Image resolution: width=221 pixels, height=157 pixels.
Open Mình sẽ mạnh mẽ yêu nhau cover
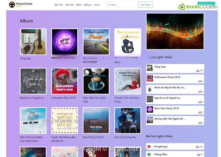pyautogui.click(x=128, y=42)
